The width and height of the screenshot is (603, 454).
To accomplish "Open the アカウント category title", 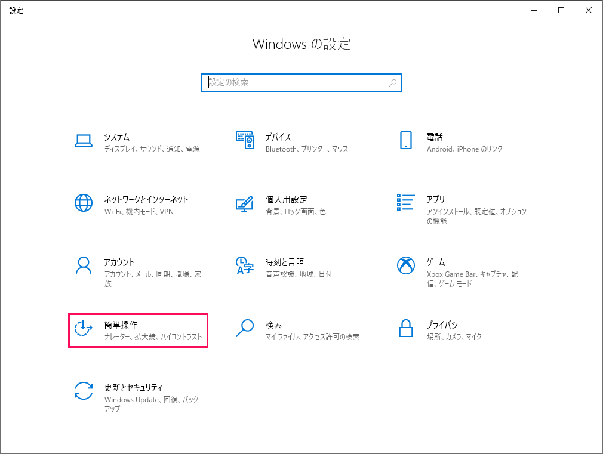I will coord(119,262).
